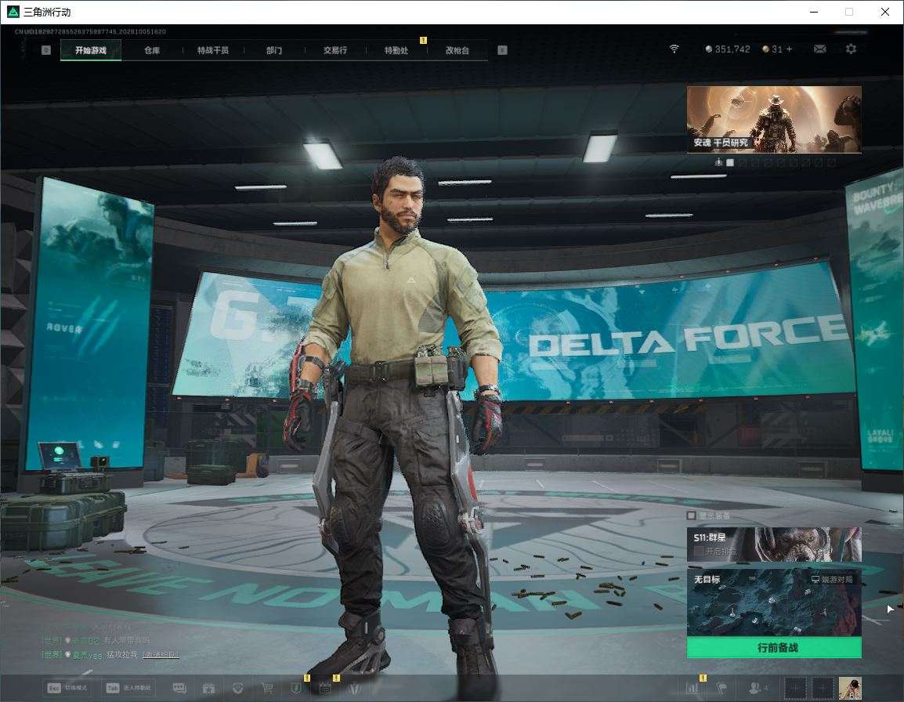
Task: Open the 部门 tab
Action: (274, 50)
